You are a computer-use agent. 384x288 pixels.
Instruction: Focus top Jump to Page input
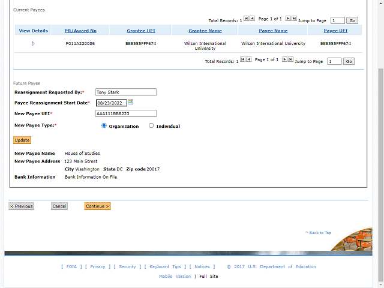point(337,20)
